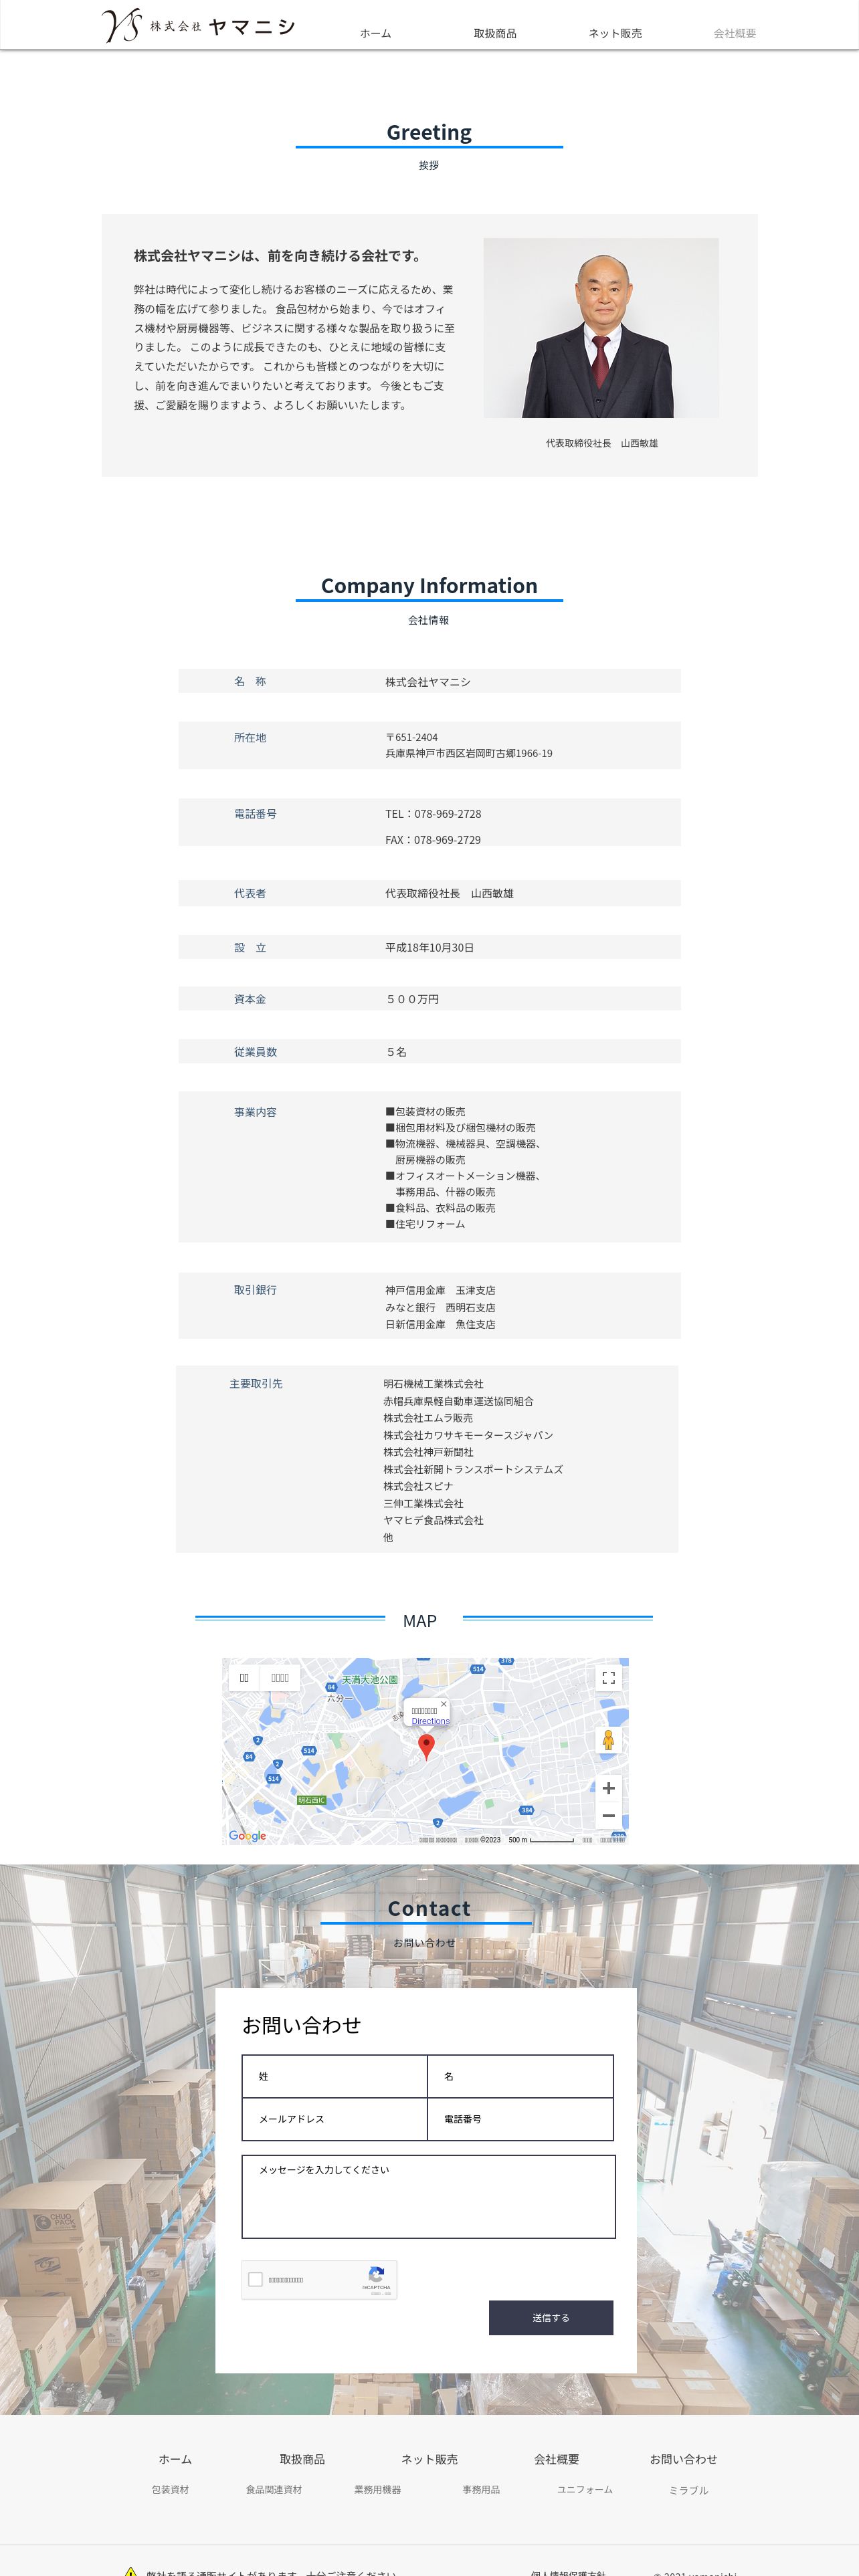Click the ヤマニシ company logo

point(198,25)
